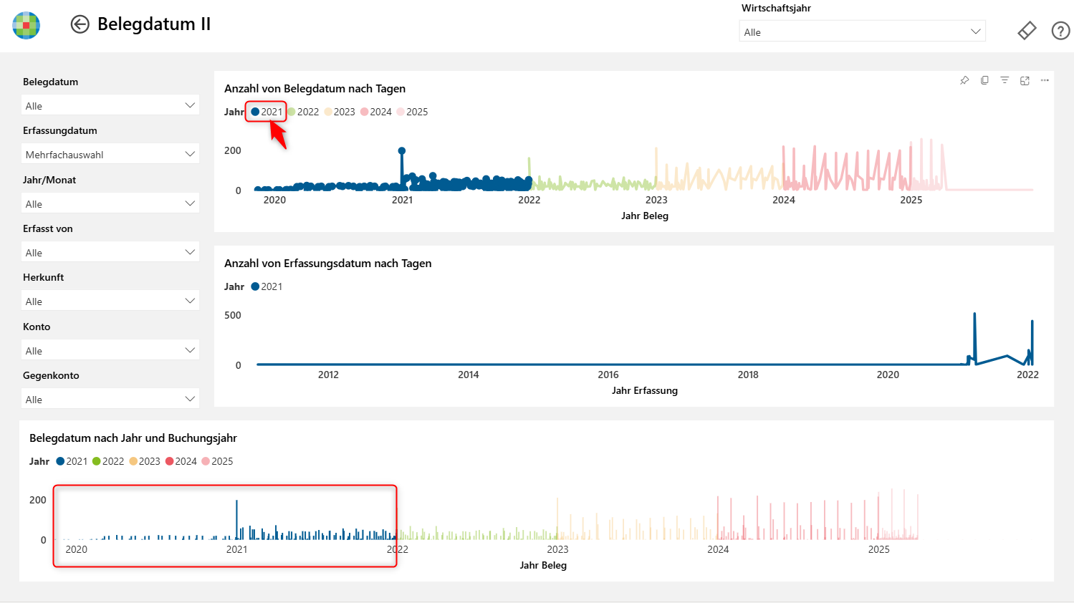
Task: Copy the visual with the copy icon
Action: [x=984, y=80]
